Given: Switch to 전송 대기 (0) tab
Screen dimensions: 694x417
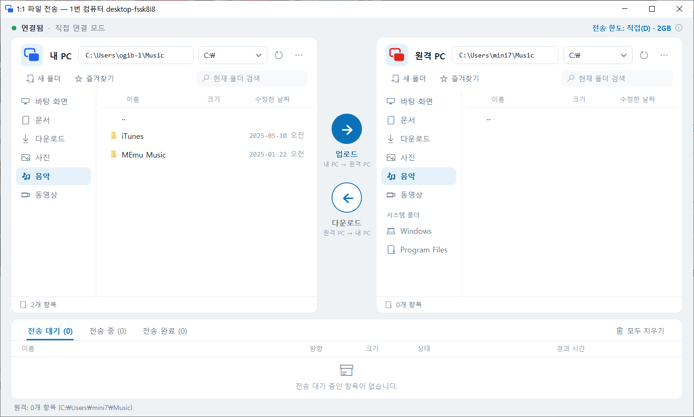Looking at the screenshot, I should click(51, 331).
